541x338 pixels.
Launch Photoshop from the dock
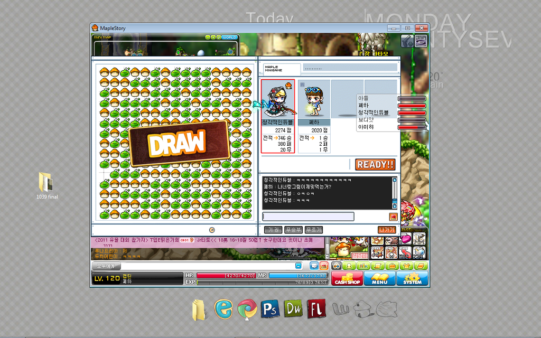(x=270, y=308)
